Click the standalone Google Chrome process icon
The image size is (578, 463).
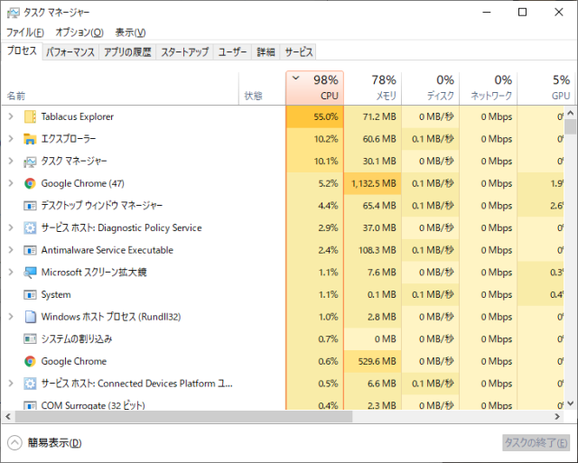coord(30,361)
